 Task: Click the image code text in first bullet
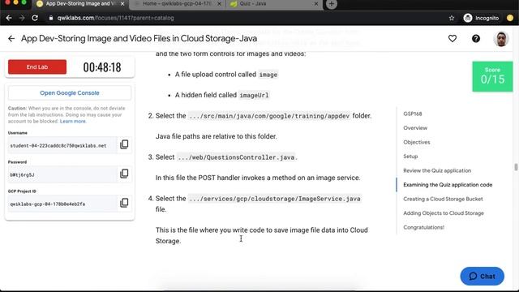point(268,75)
